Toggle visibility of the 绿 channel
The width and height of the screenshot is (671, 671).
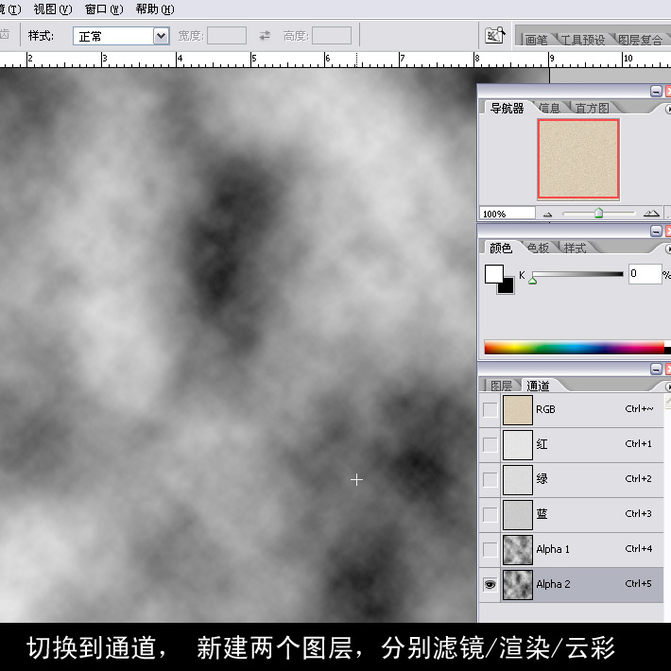490,480
